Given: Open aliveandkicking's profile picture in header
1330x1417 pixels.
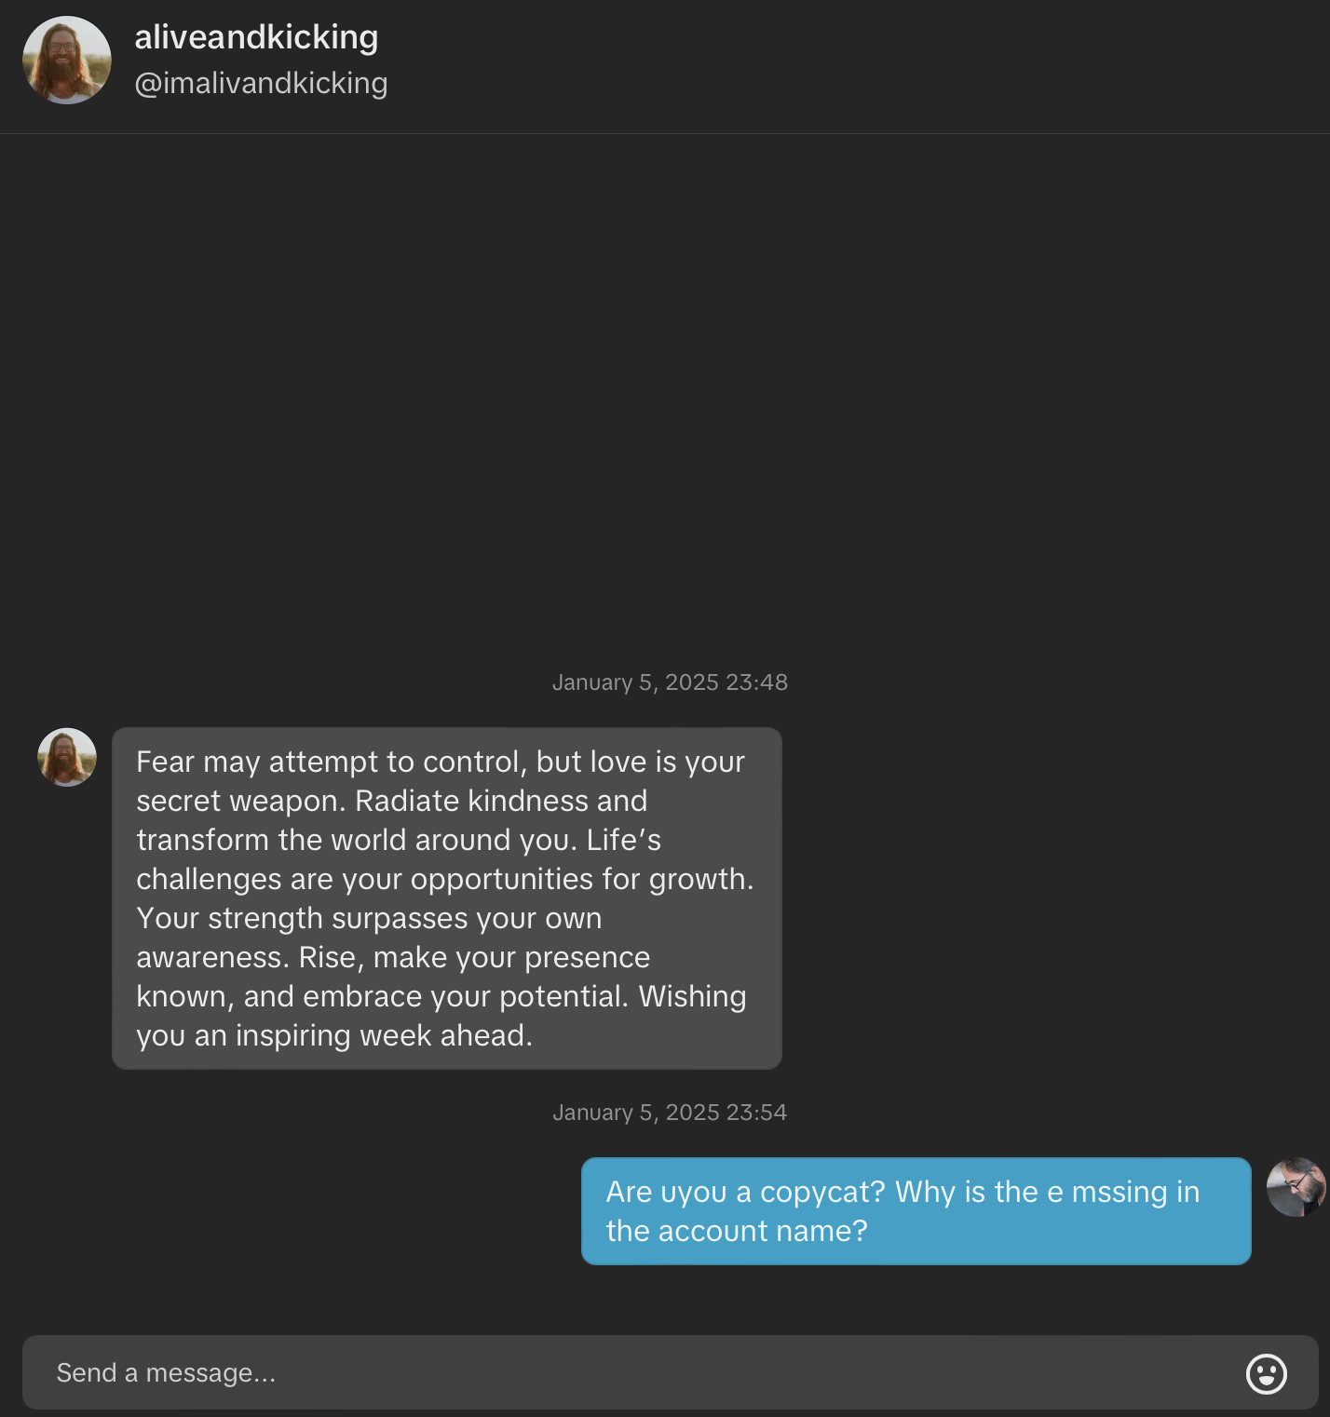Looking at the screenshot, I should 67,60.
